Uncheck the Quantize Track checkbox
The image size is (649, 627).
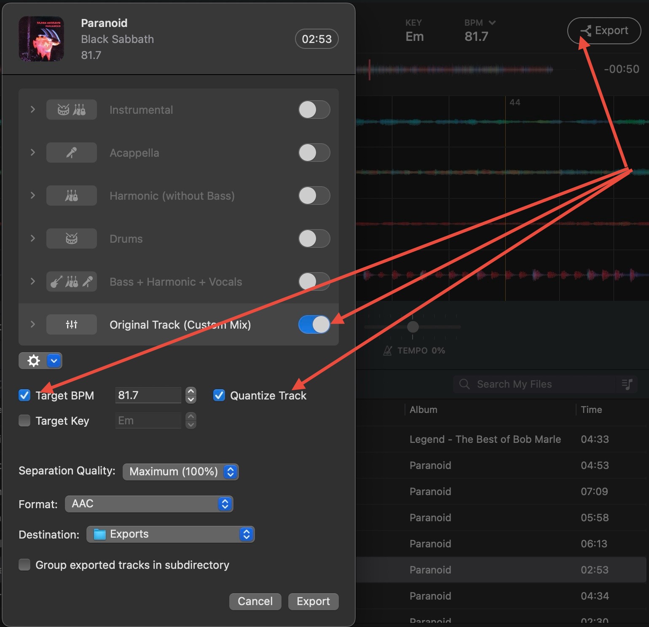coord(219,396)
